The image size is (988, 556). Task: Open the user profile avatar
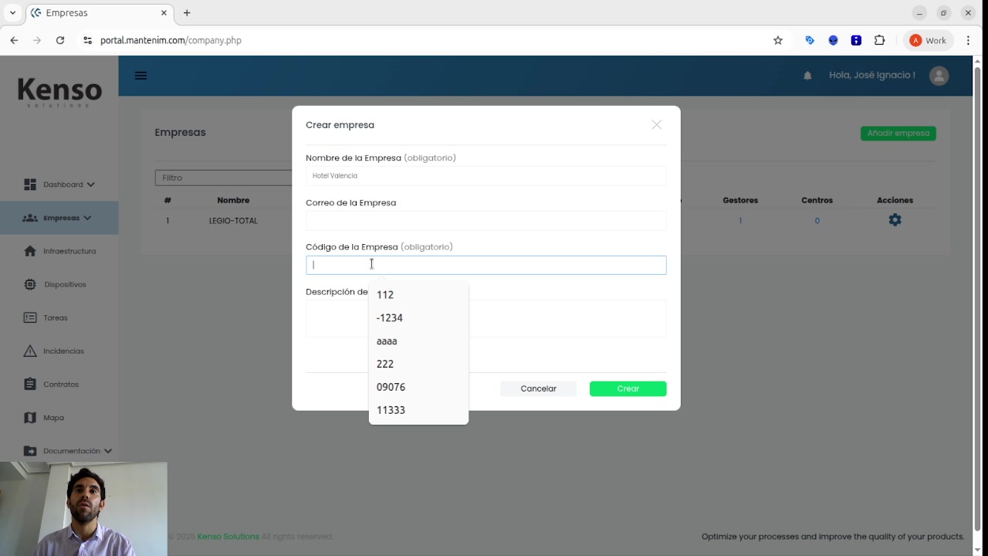click(939, 75)
